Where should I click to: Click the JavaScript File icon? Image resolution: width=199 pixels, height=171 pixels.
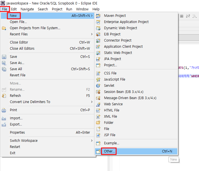click(x=98, y=79)
